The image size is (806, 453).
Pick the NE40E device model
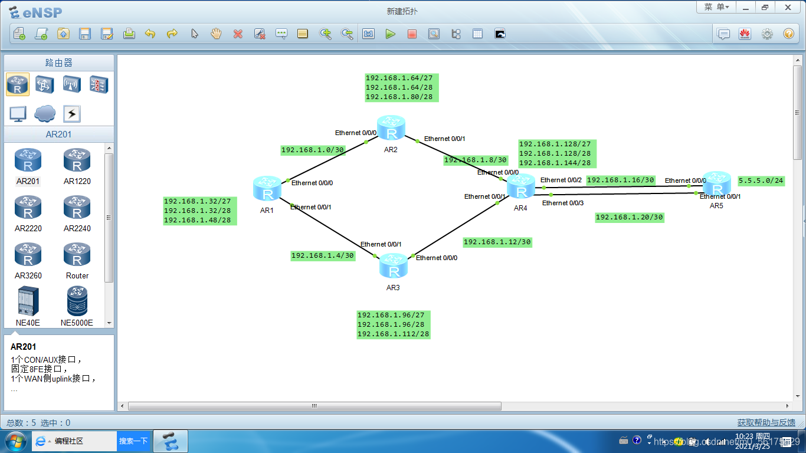pos(28,307)
